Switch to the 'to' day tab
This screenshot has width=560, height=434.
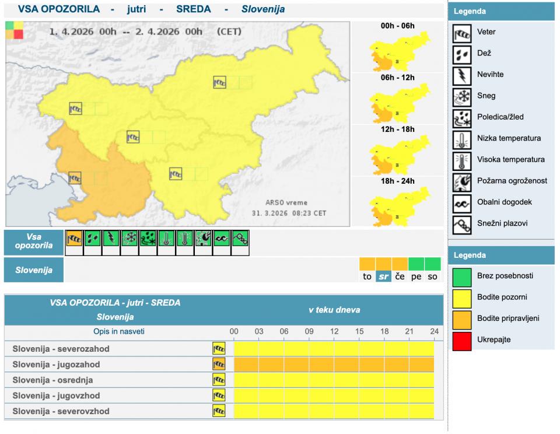(367, 276)
